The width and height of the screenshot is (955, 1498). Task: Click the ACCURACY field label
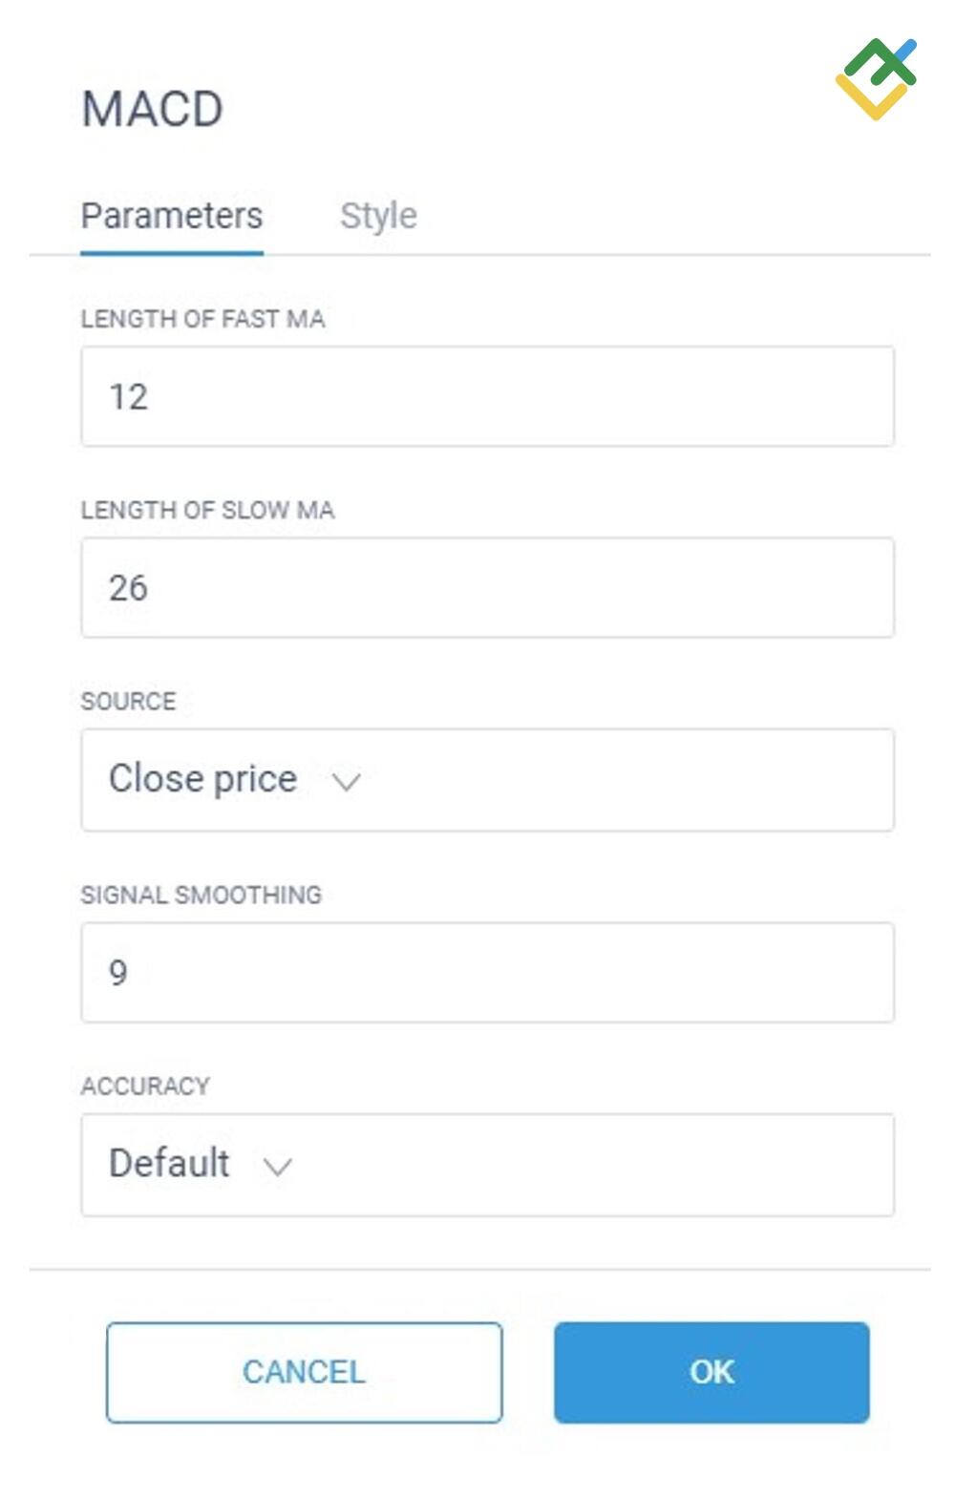145,1087
